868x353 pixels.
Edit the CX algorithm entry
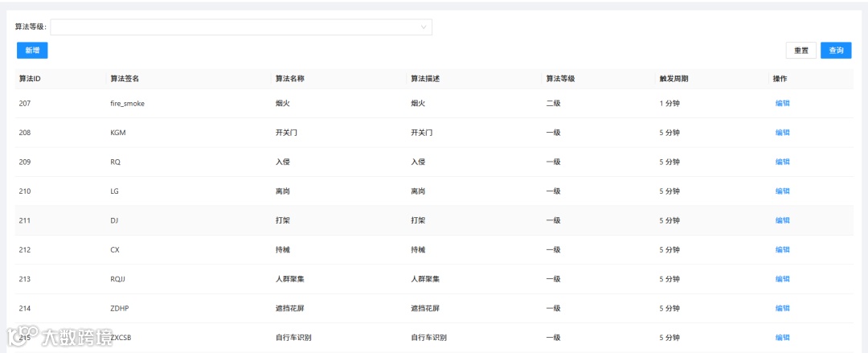pos(782,250)
